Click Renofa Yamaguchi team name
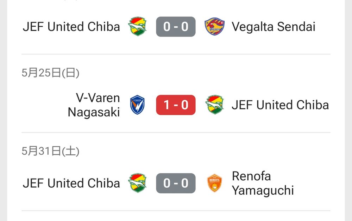The height and width of the screenshot is (221, 352). pos(263,183)
